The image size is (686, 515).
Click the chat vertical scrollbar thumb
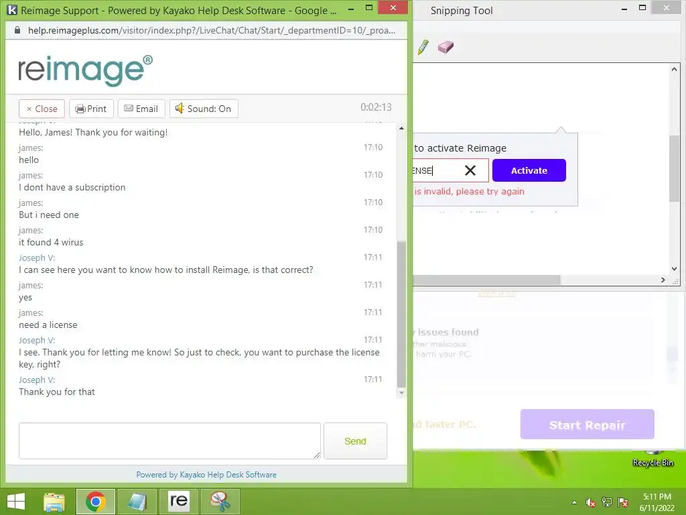point(401,314)
